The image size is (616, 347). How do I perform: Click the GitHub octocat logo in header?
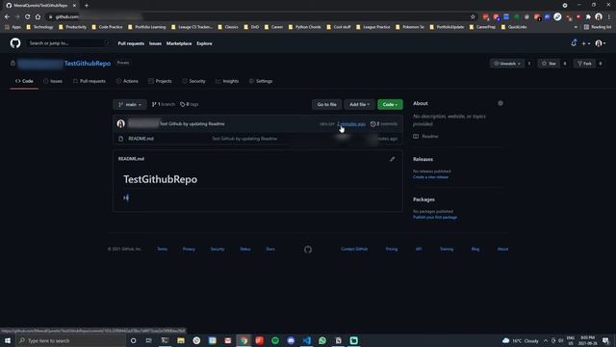point(15,43)
